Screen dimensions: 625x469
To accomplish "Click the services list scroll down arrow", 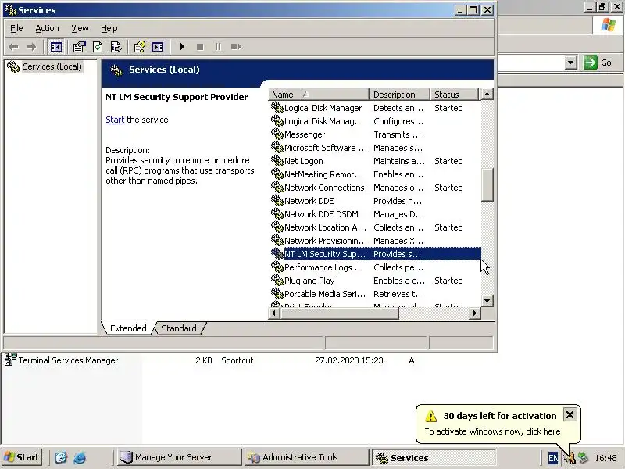I will click(487, 301).
